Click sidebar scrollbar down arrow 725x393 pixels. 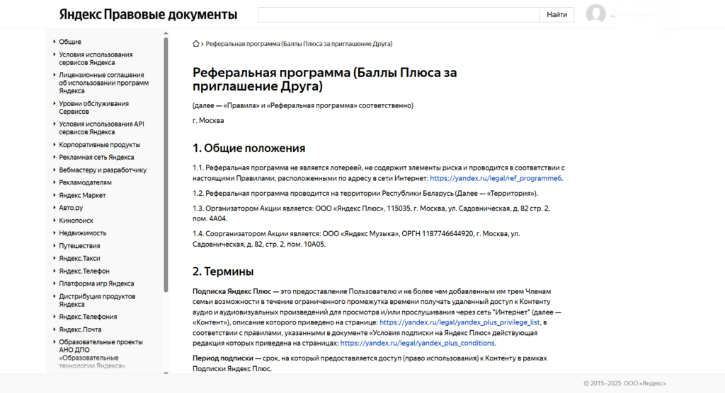[x=166, y=373]
